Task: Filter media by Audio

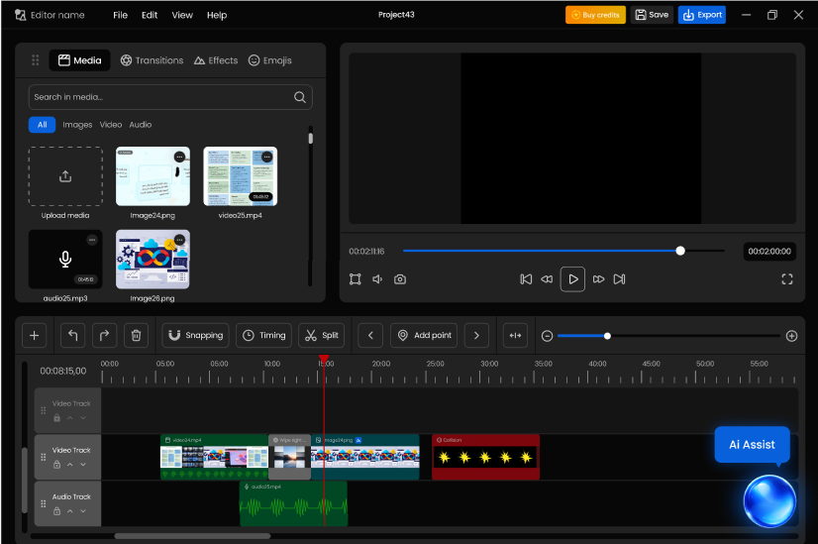Action: [141, 125]
